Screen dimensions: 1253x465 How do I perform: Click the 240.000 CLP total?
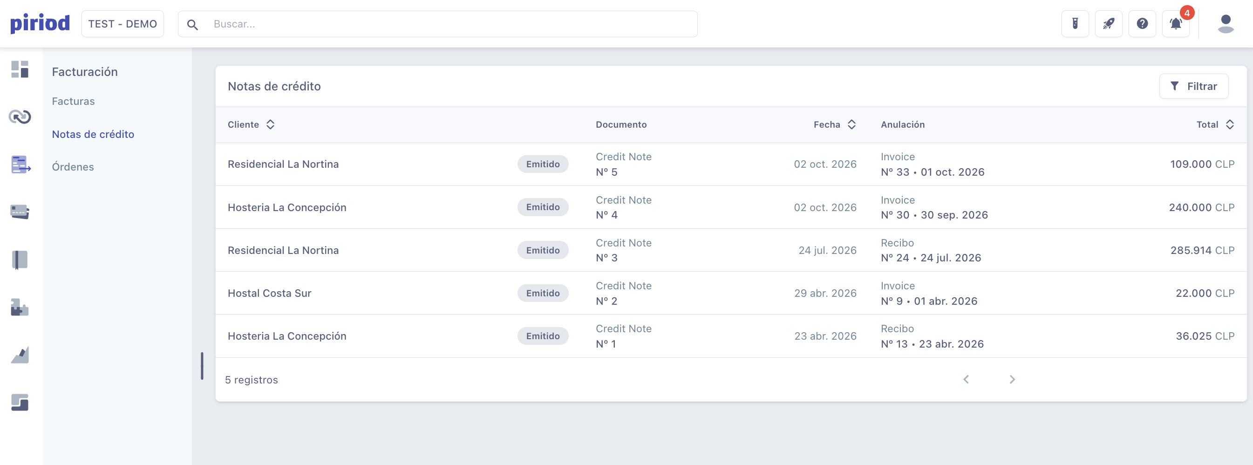[x=1201, y=207]
